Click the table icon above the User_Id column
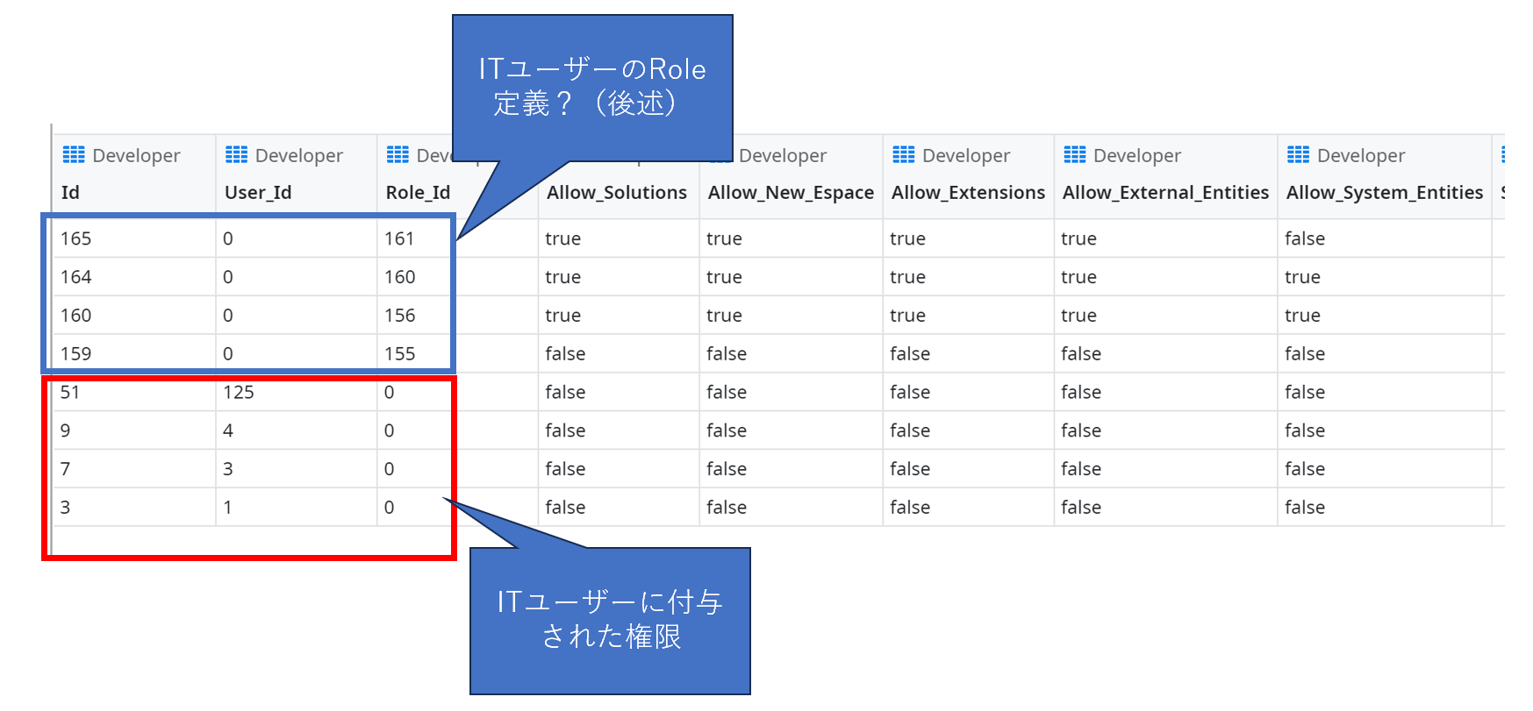1533x711 pixels. [236, 155]
